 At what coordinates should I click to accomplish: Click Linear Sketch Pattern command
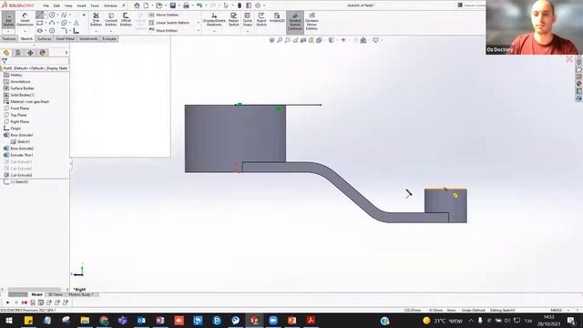point(169,23)
